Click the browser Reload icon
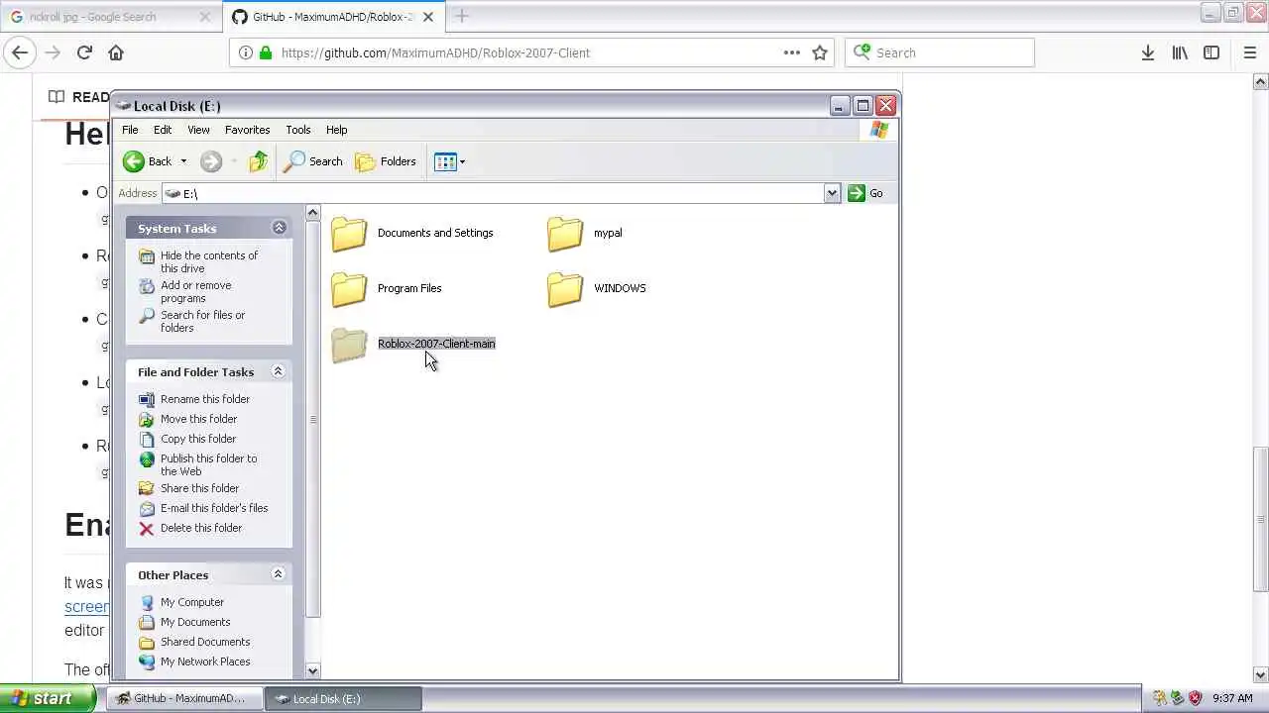This screenshot has width=1269, height=713. click(84, 52)
